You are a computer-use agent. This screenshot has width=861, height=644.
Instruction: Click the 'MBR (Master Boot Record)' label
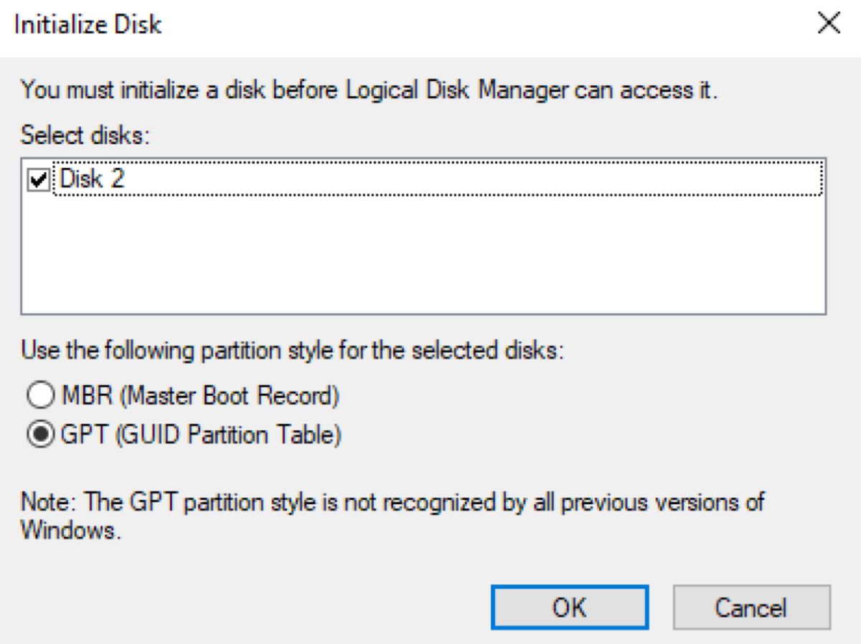tap(199, 395)
